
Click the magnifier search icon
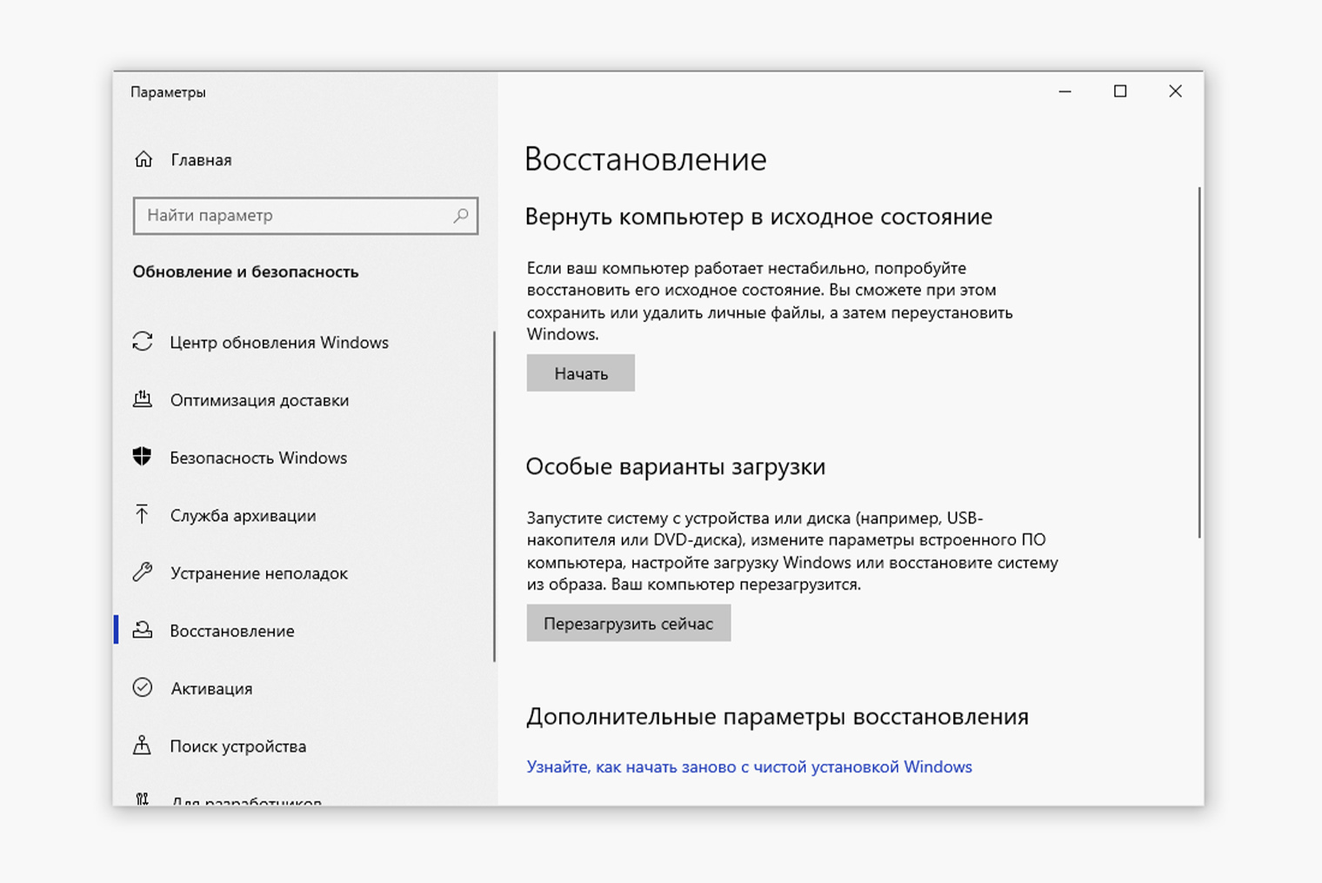(461, 215)
